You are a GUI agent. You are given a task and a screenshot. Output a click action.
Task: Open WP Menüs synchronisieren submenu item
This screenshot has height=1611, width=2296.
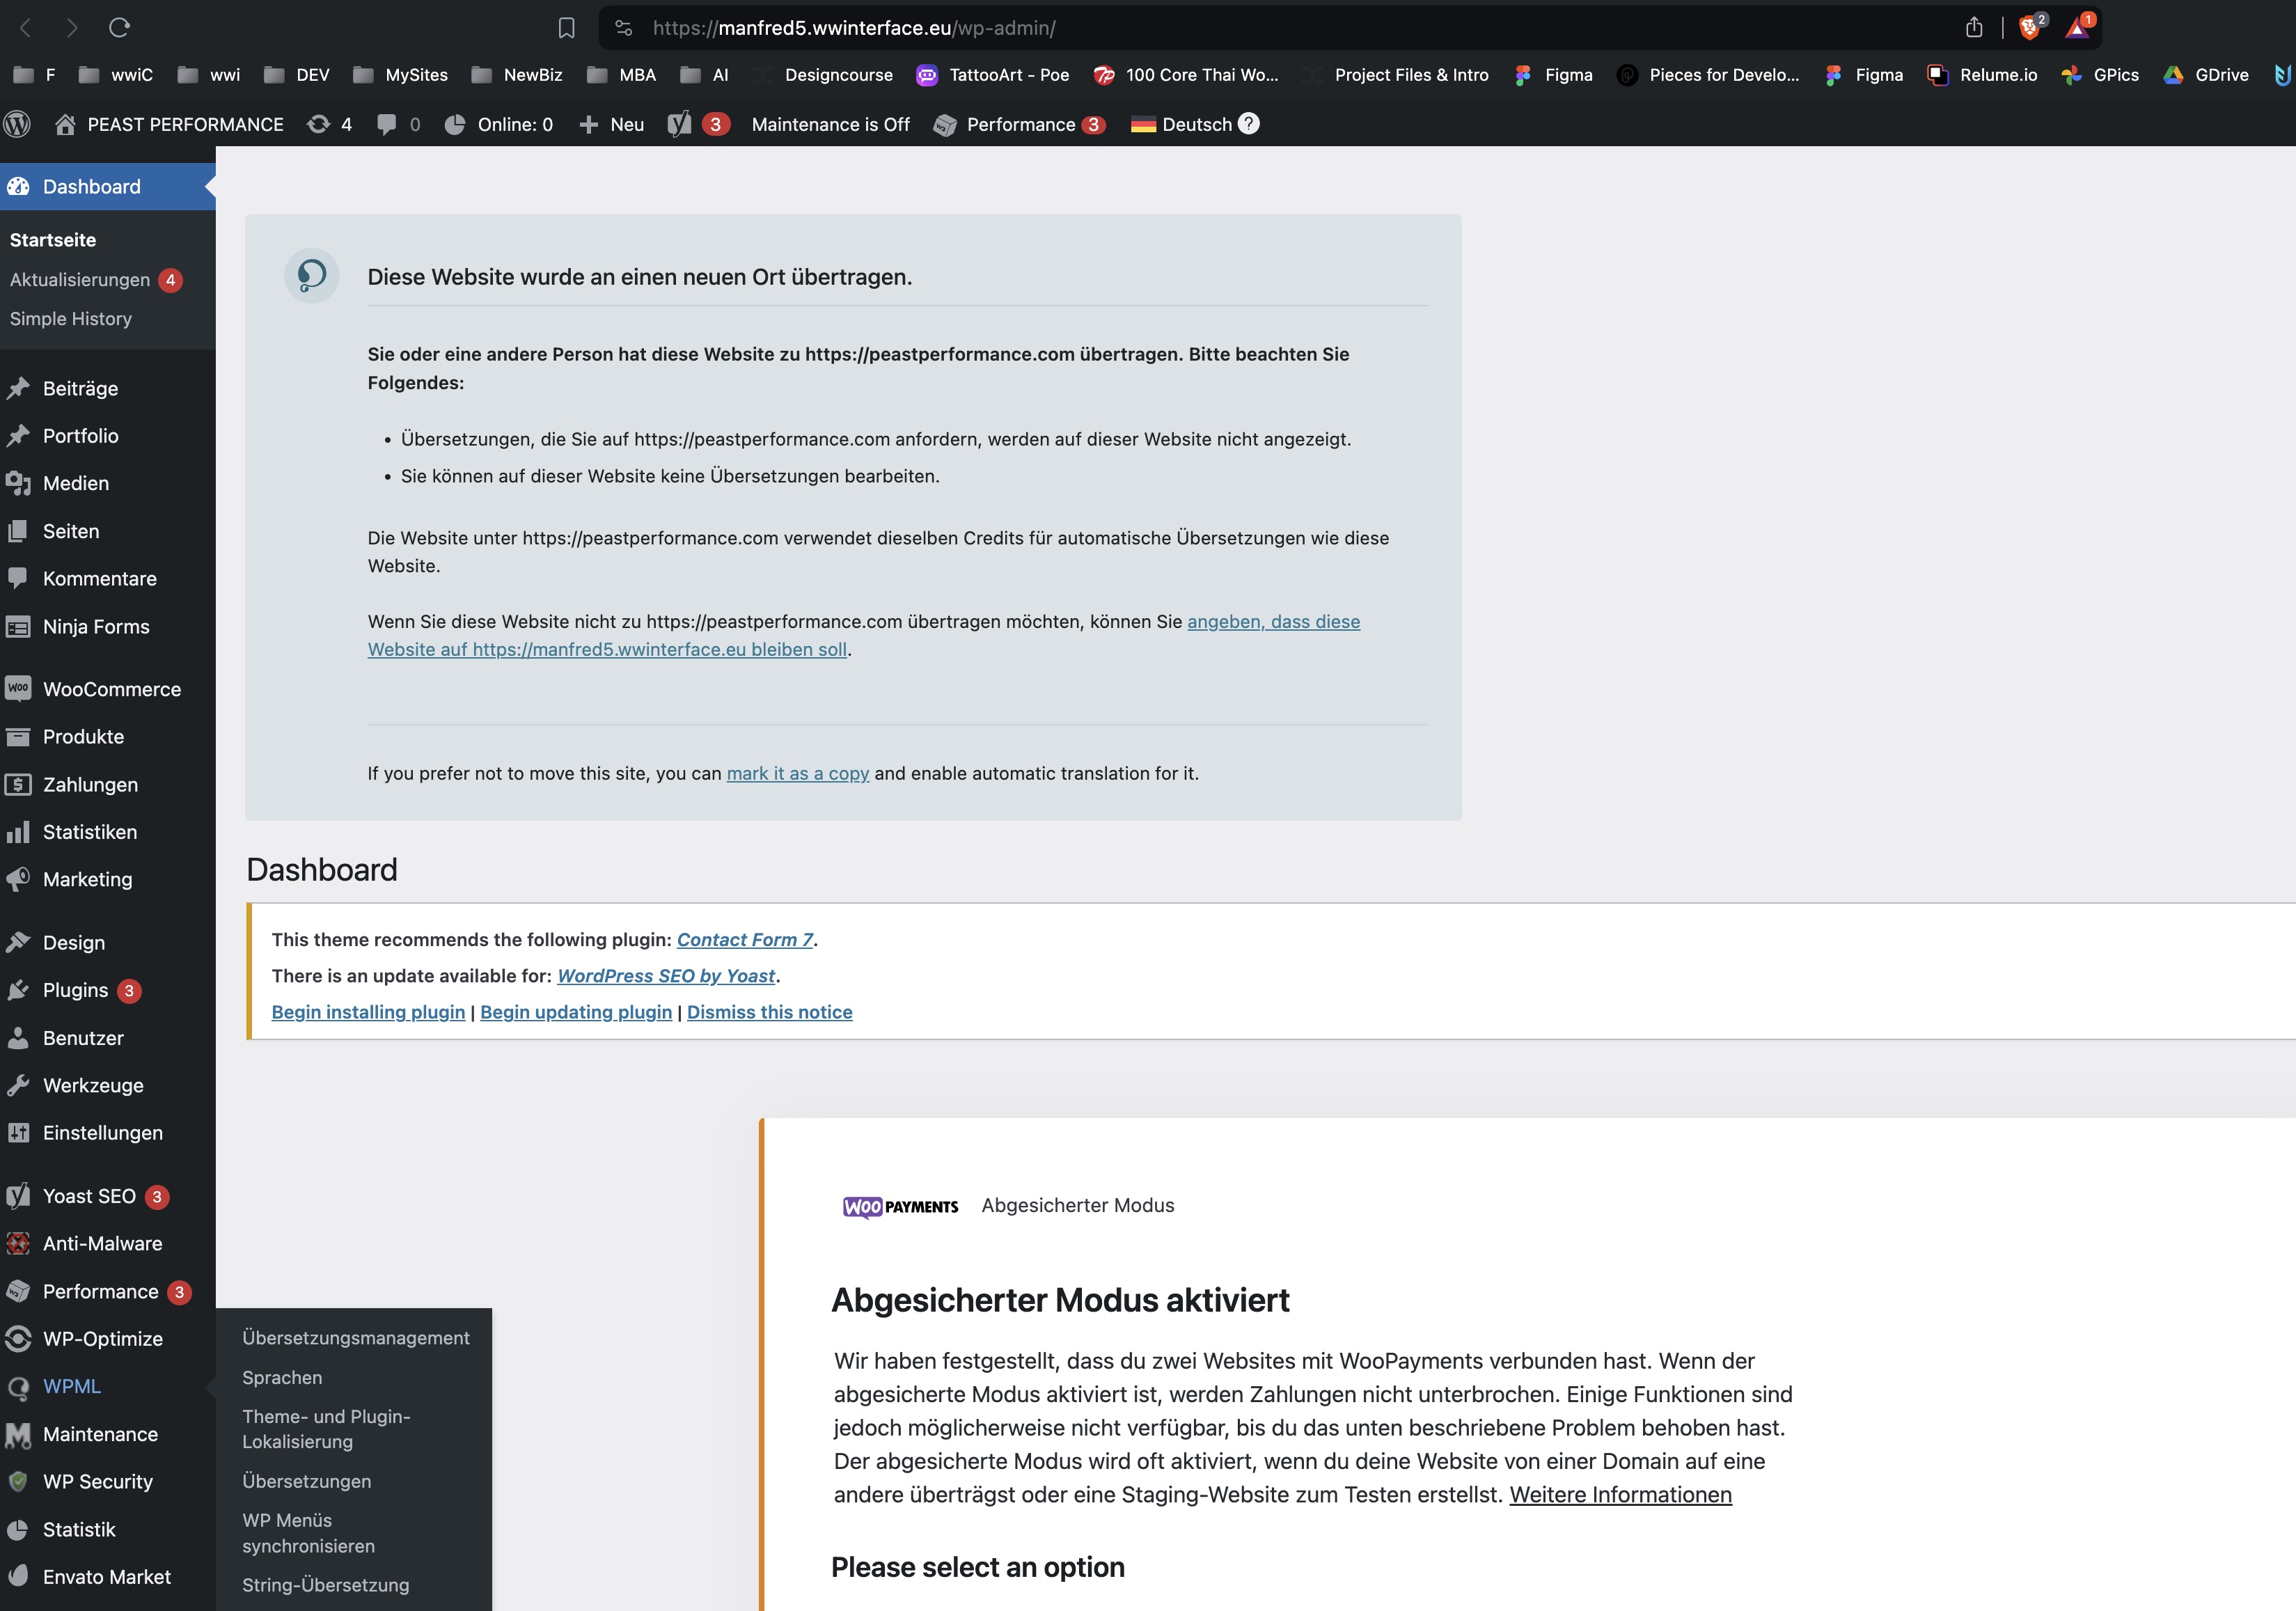(x=308, y=1533)
